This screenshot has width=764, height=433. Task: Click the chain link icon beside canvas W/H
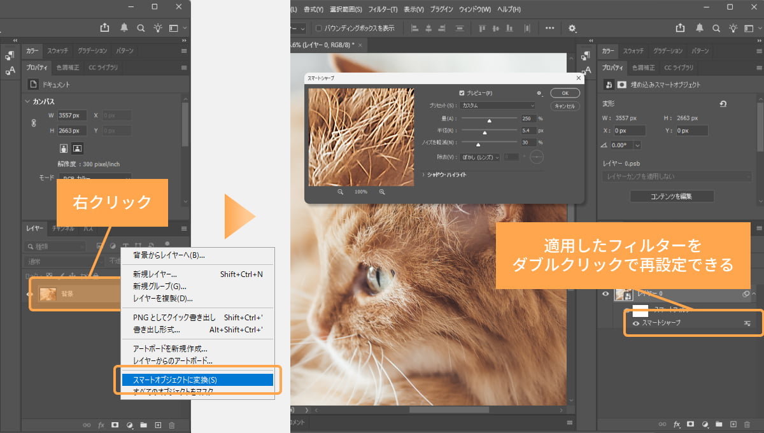click(34, 123)
